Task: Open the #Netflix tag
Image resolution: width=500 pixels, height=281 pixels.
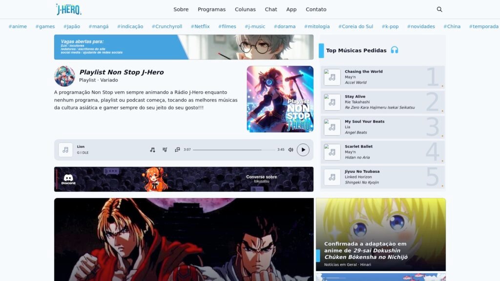Action: pos(200,26)
